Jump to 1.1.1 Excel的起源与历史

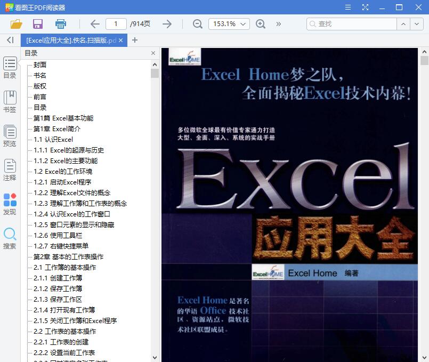(69, 150)
